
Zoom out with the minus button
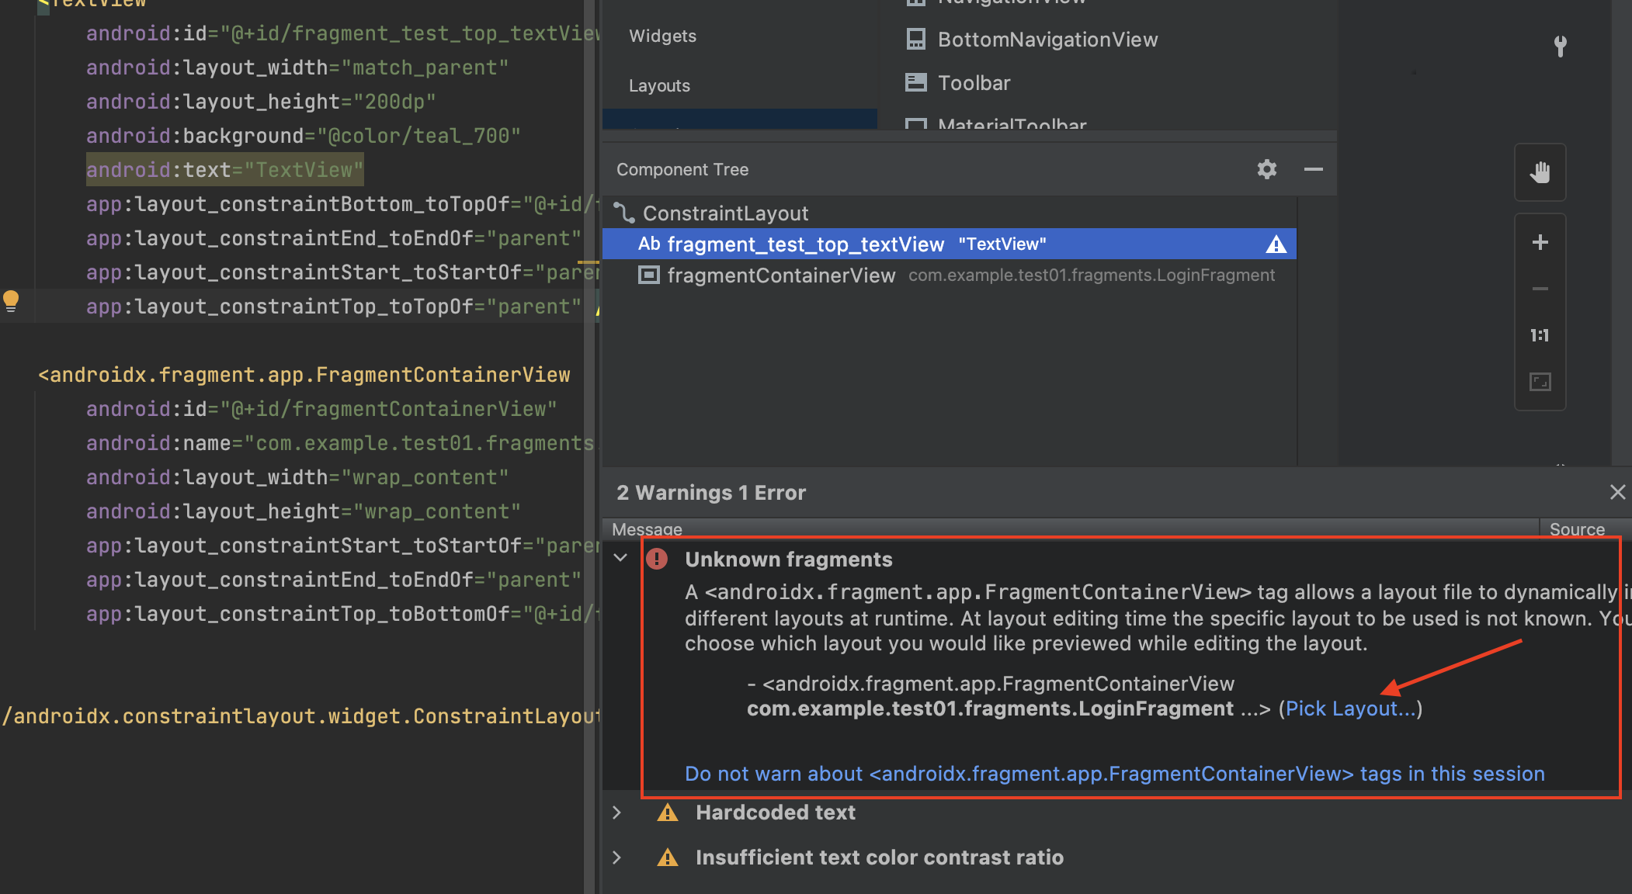click(1540, 289)
